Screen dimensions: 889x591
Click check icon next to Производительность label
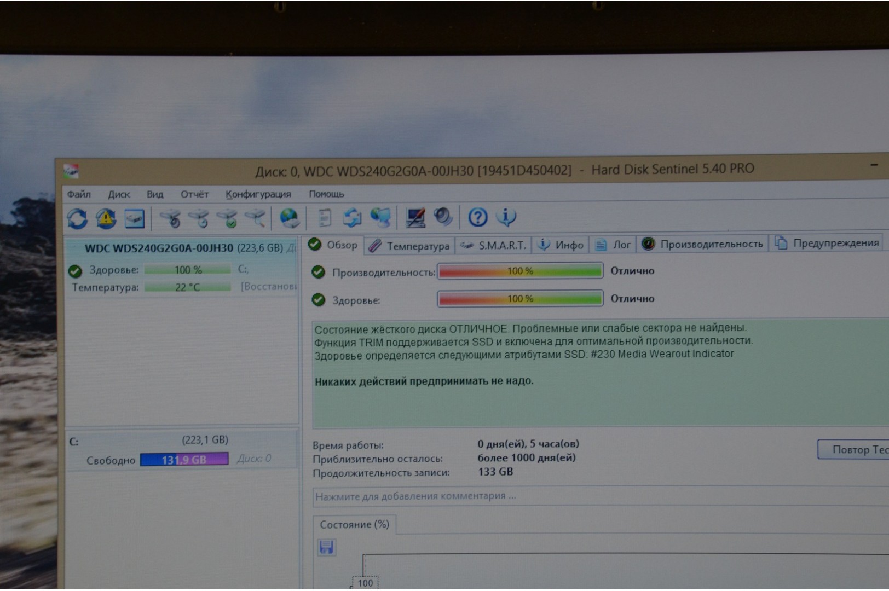pyautogui.click(x=318, y=272)
